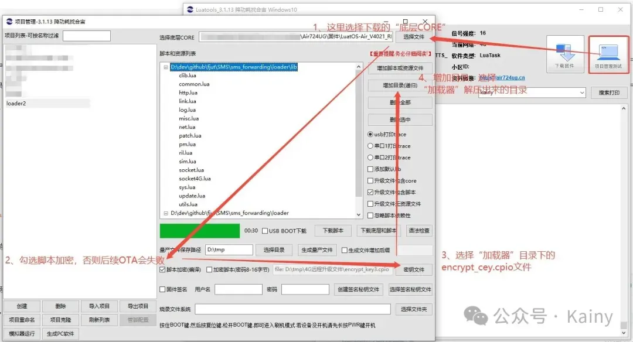Click 项目重命名 button

[x=22, y=320]
